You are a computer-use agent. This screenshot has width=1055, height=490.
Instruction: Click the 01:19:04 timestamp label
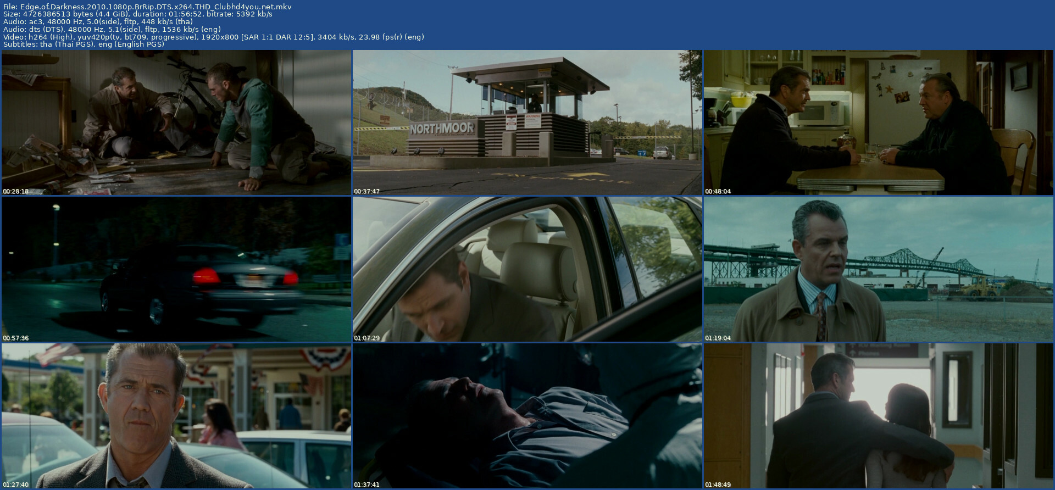point(718,338)
